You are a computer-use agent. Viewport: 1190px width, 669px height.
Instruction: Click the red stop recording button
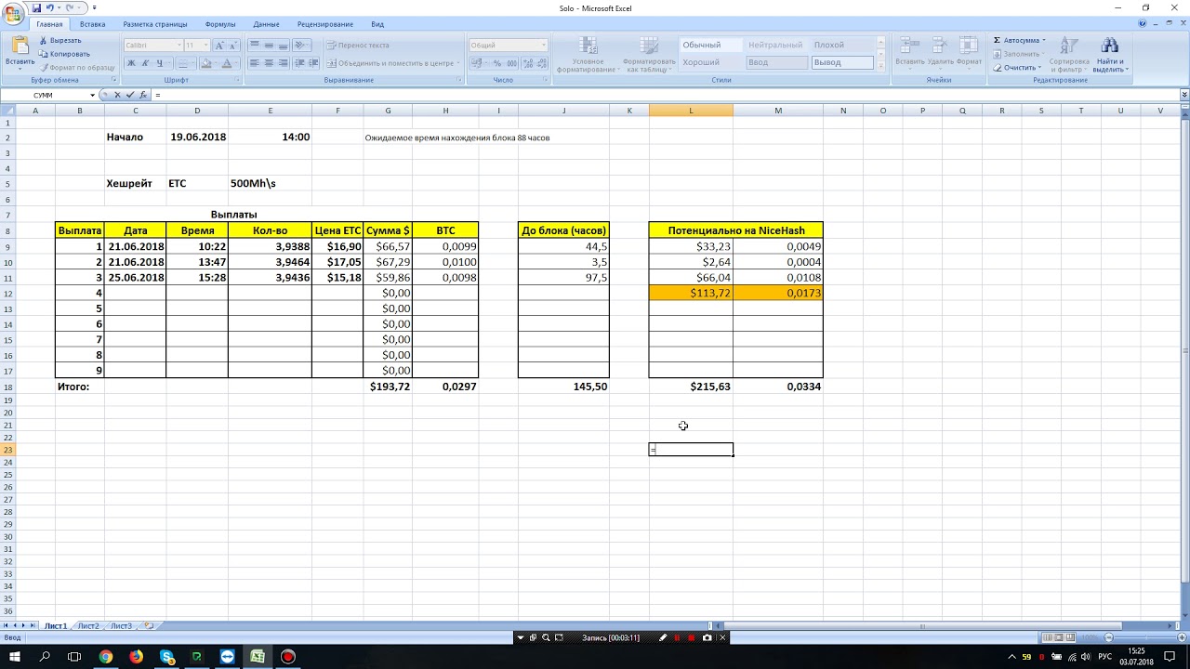tap(691, 637)
